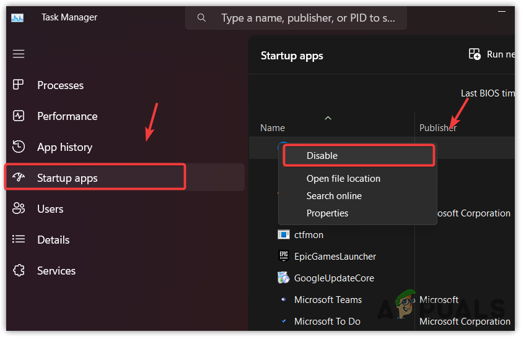The width and height of the screenshot is (521, 337).
Task: Click the Run new task icon
Action: click(475, 54)
